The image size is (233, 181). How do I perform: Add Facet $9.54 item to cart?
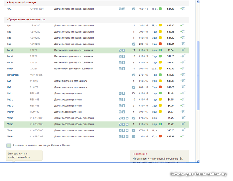point(183,50)
